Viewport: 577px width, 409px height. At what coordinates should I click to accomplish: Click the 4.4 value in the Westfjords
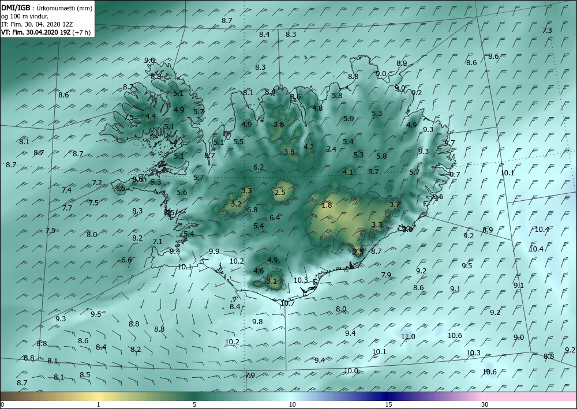point(151,116)
